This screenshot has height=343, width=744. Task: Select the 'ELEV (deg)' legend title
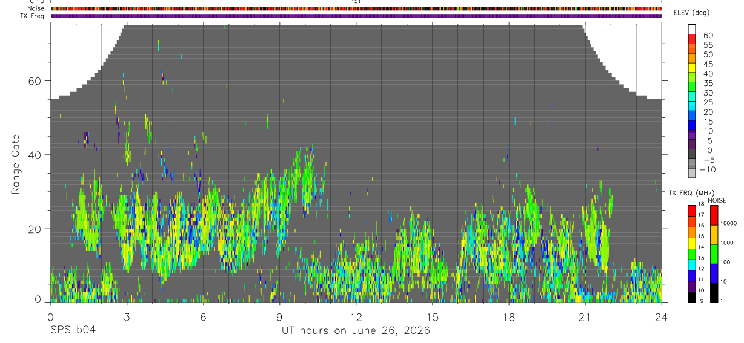coord(692,13)
